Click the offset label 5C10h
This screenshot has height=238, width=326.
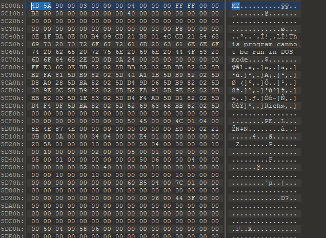pos(12,13)
